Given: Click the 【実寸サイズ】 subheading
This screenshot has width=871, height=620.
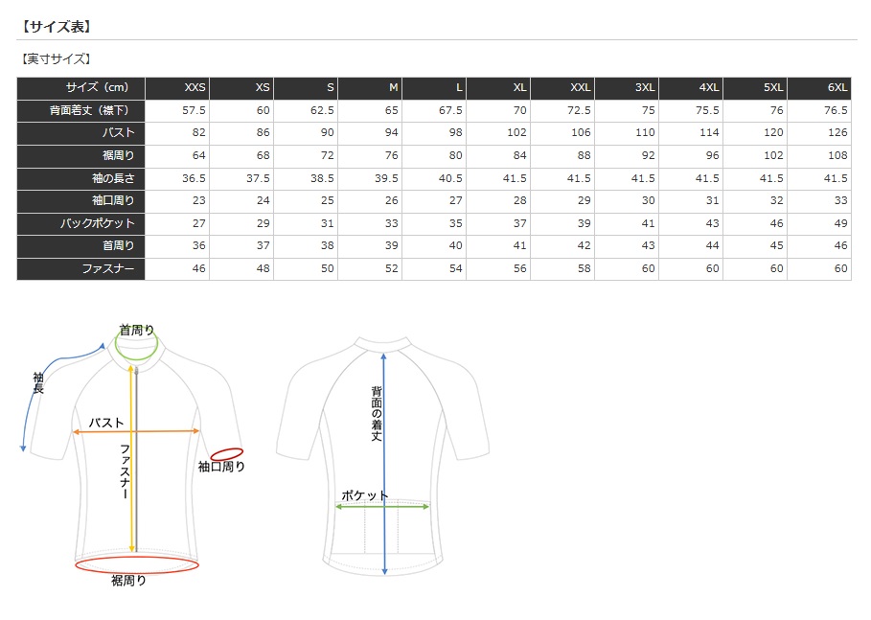Looking at the screenshot, I should [x=56, y=58].
